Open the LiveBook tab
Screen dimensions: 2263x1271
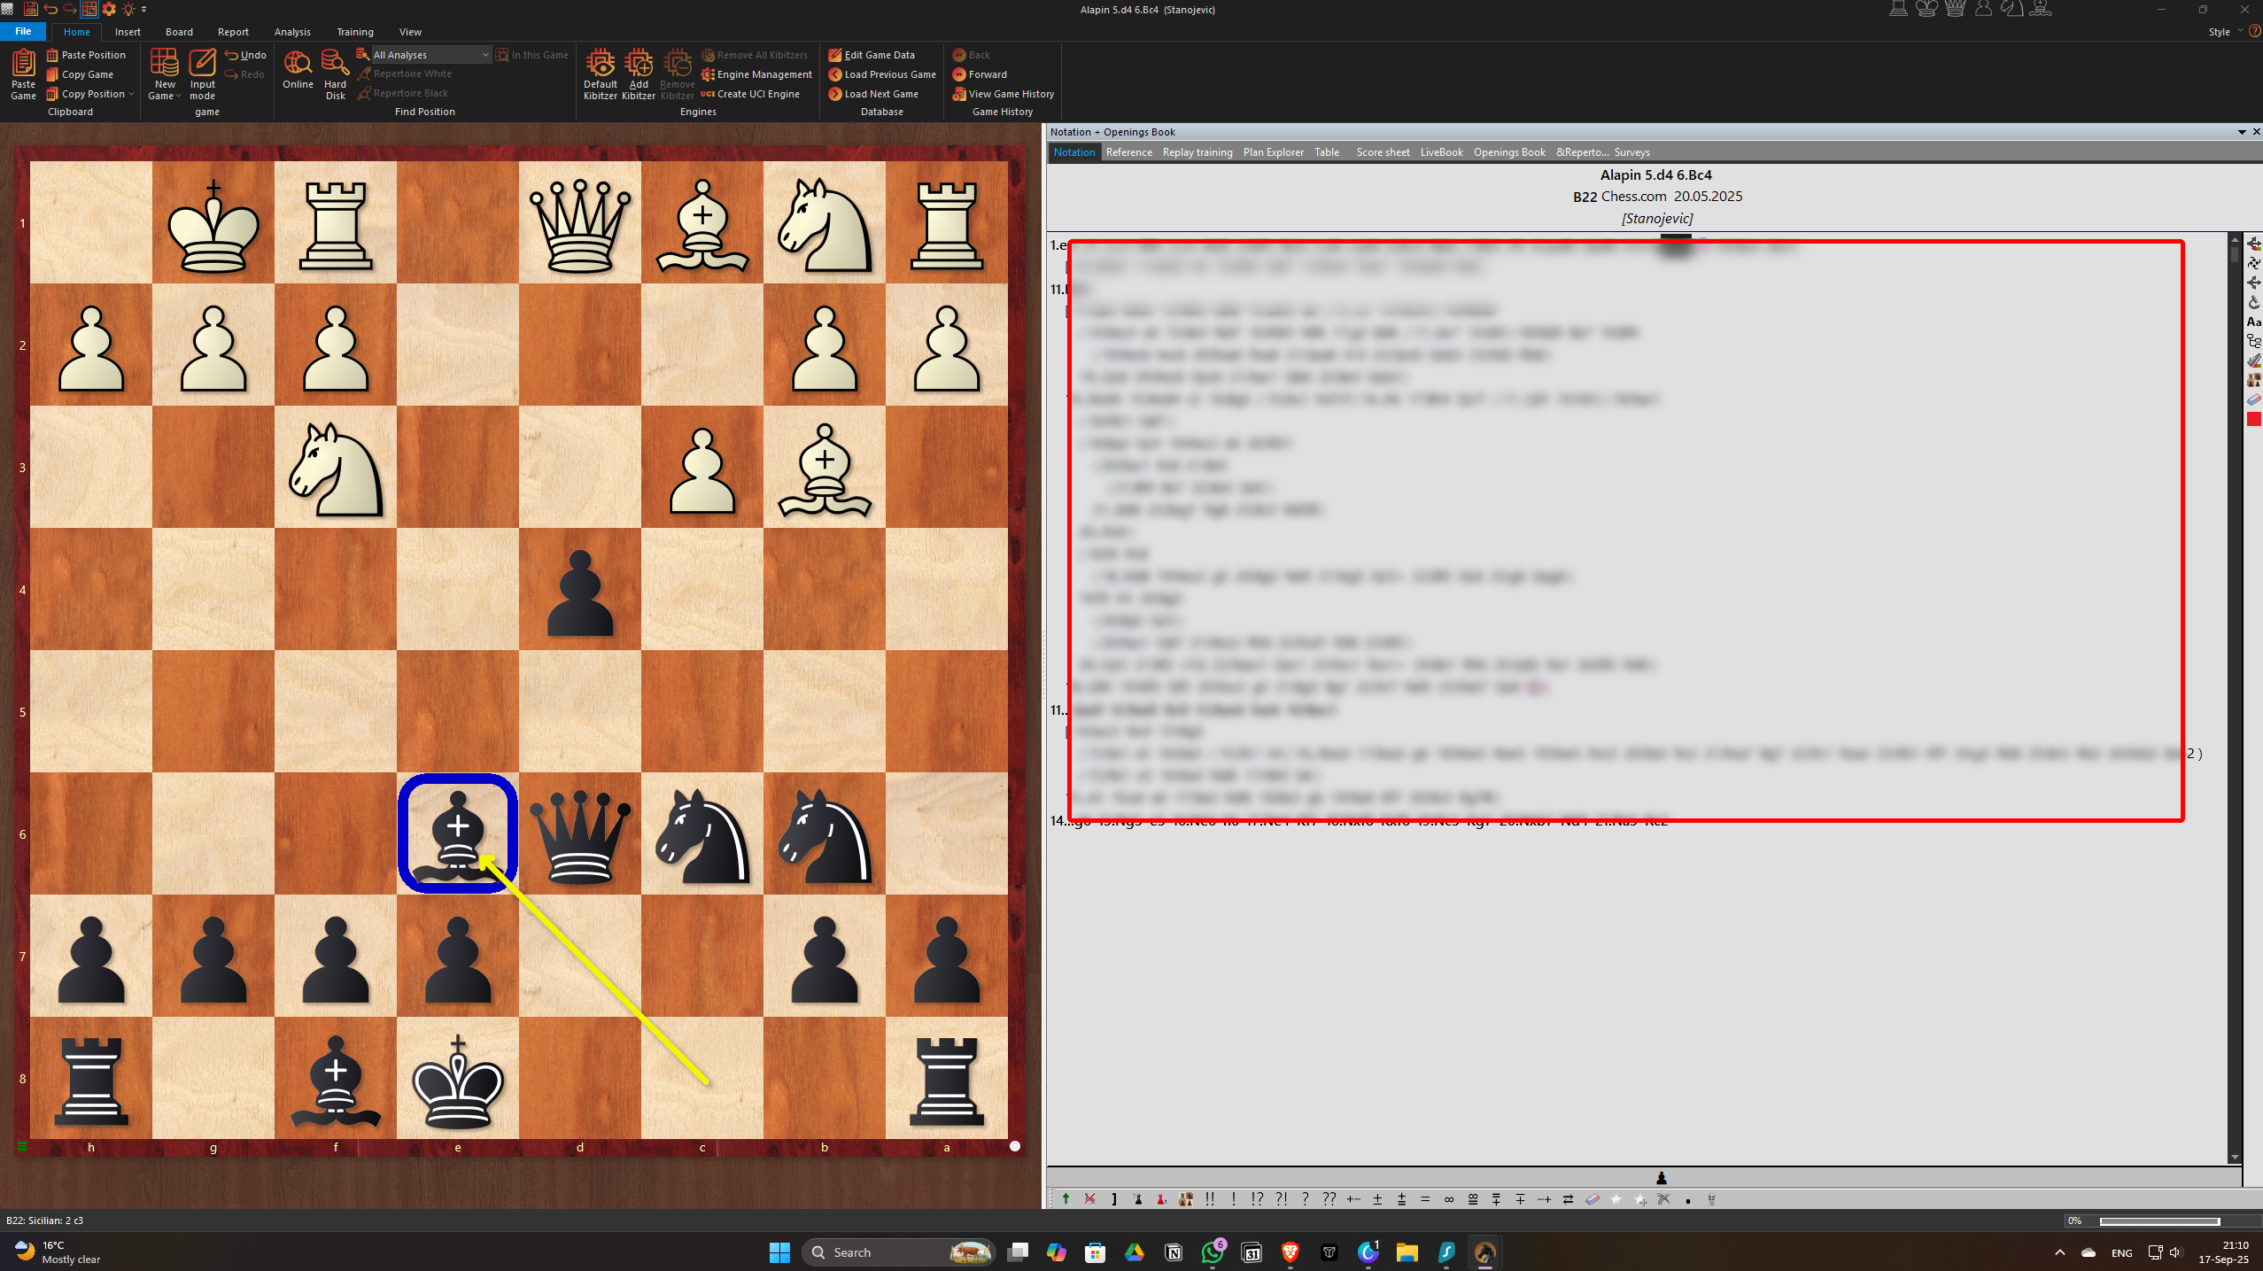point(1441,152)
